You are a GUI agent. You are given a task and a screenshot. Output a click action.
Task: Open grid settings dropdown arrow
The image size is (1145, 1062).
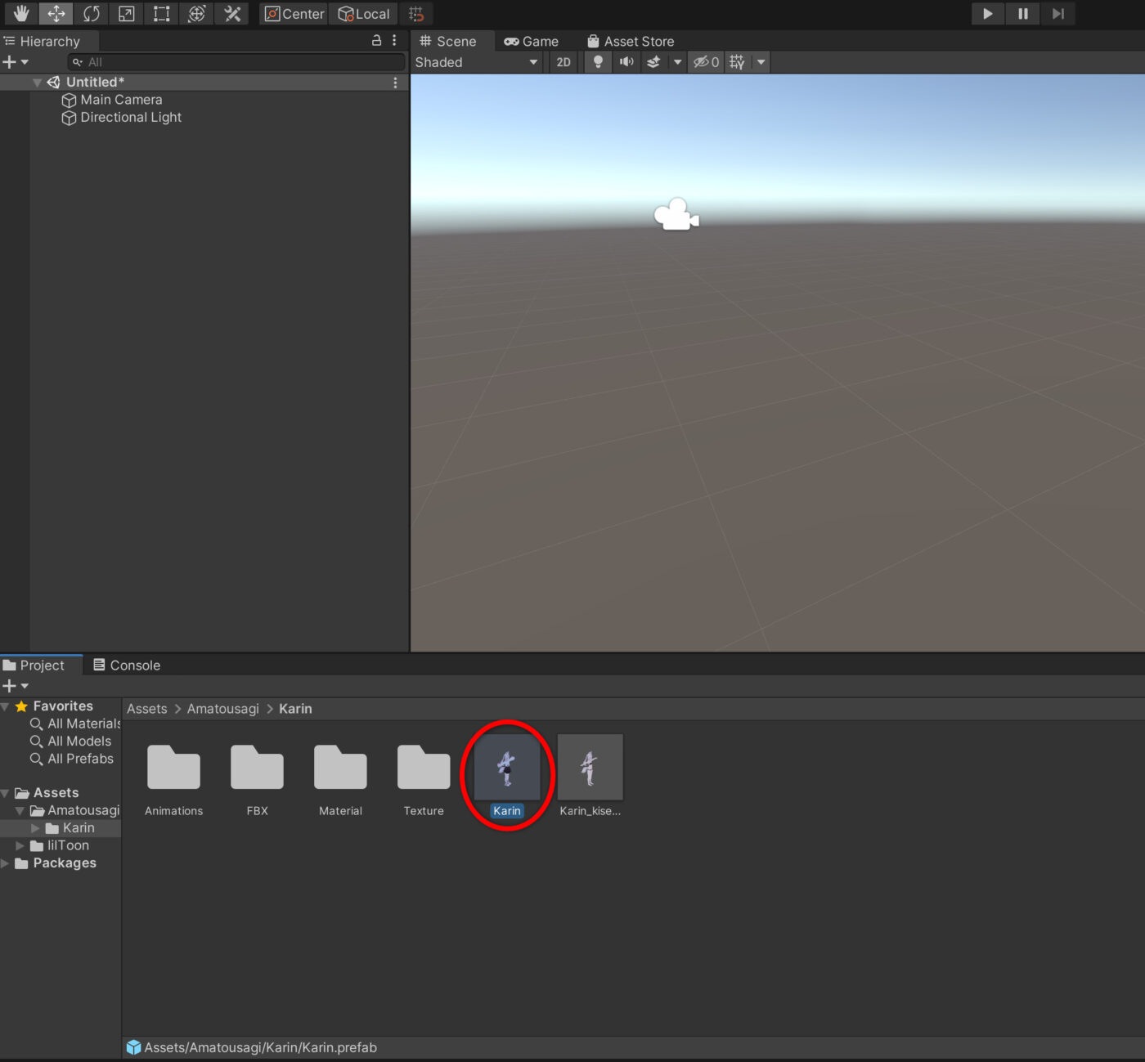(761, 62)
